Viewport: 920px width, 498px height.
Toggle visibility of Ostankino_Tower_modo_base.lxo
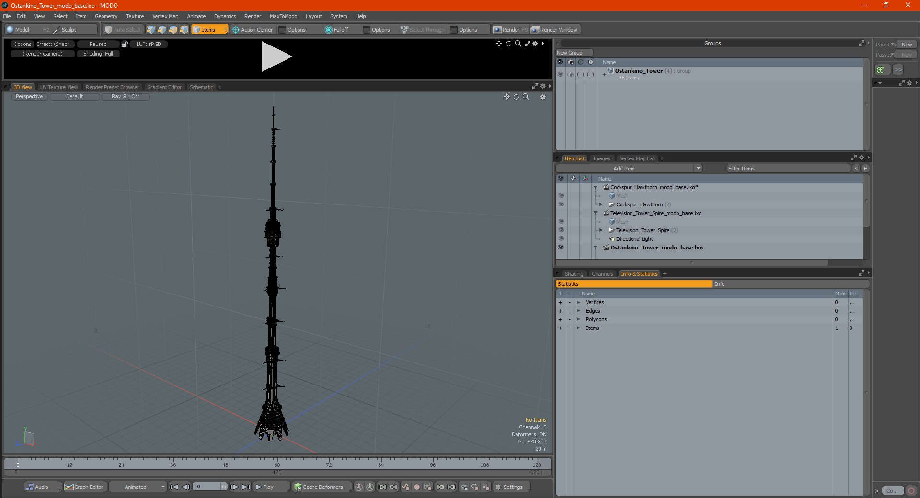coord(561,248)
